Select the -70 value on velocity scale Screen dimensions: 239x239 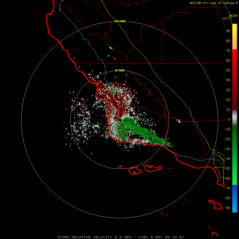coord(227,188)
